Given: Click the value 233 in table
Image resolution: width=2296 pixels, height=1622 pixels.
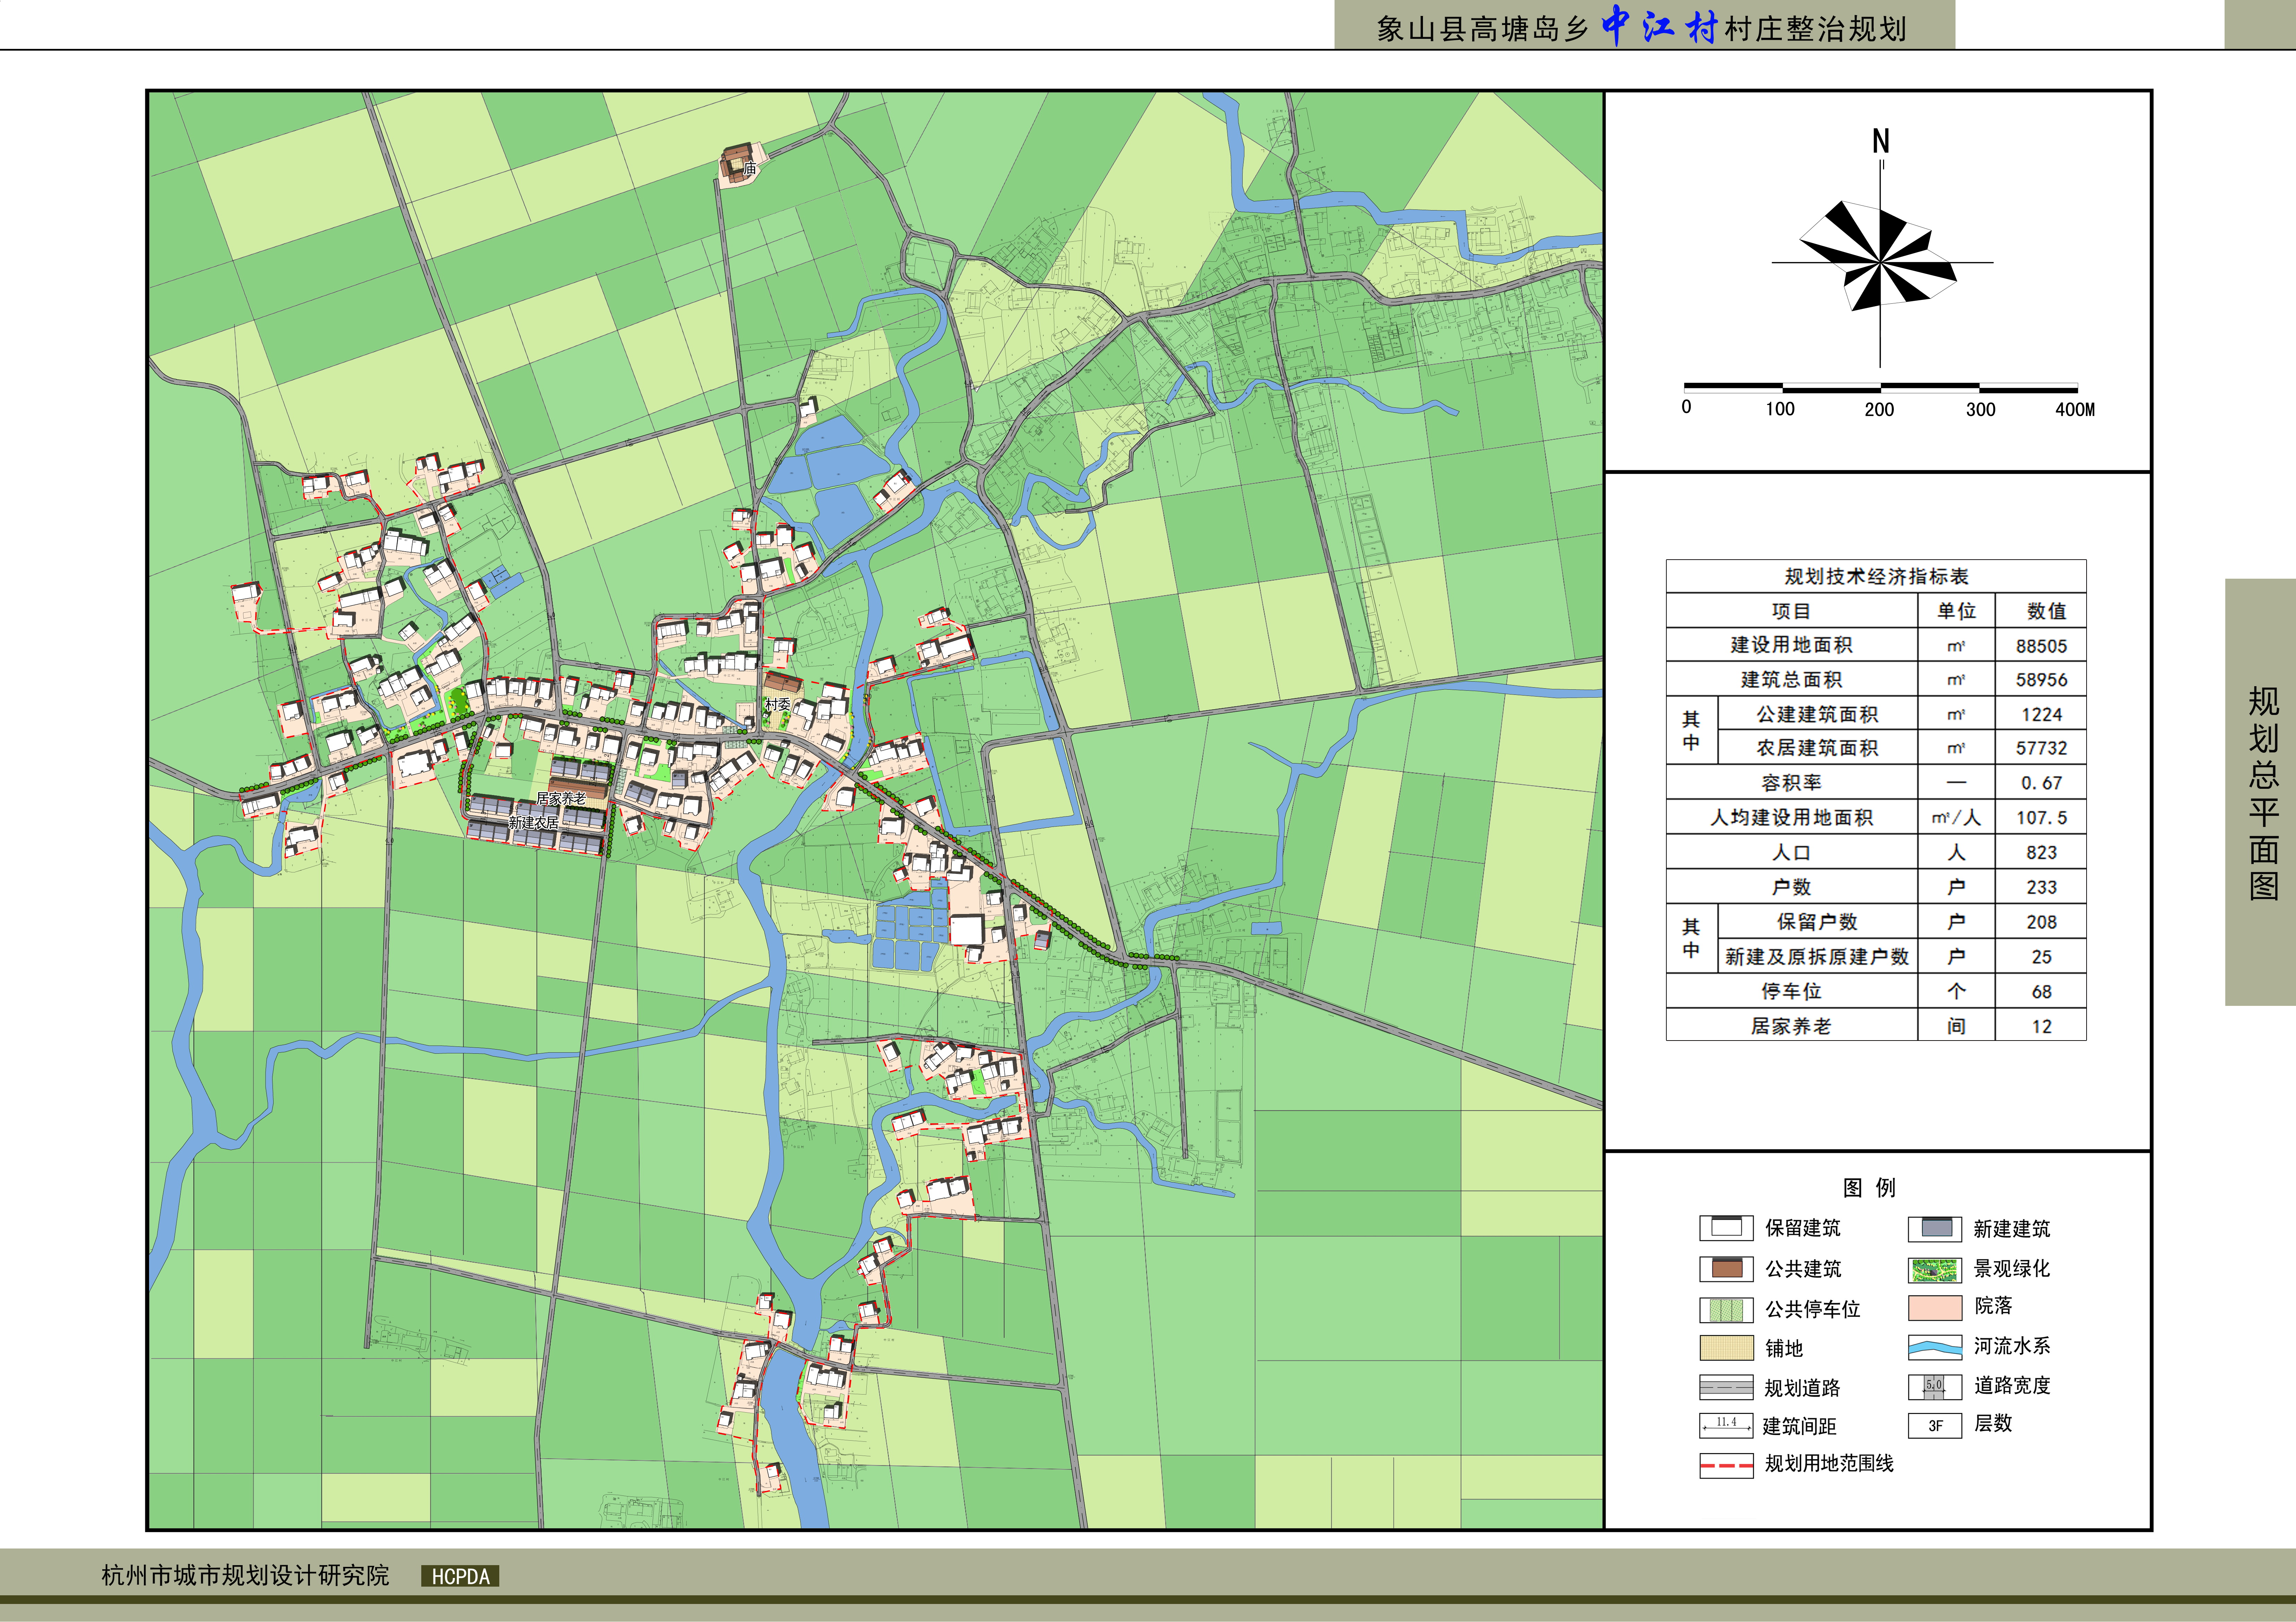Looking at the screenshot, I should tap(2041, 887).
